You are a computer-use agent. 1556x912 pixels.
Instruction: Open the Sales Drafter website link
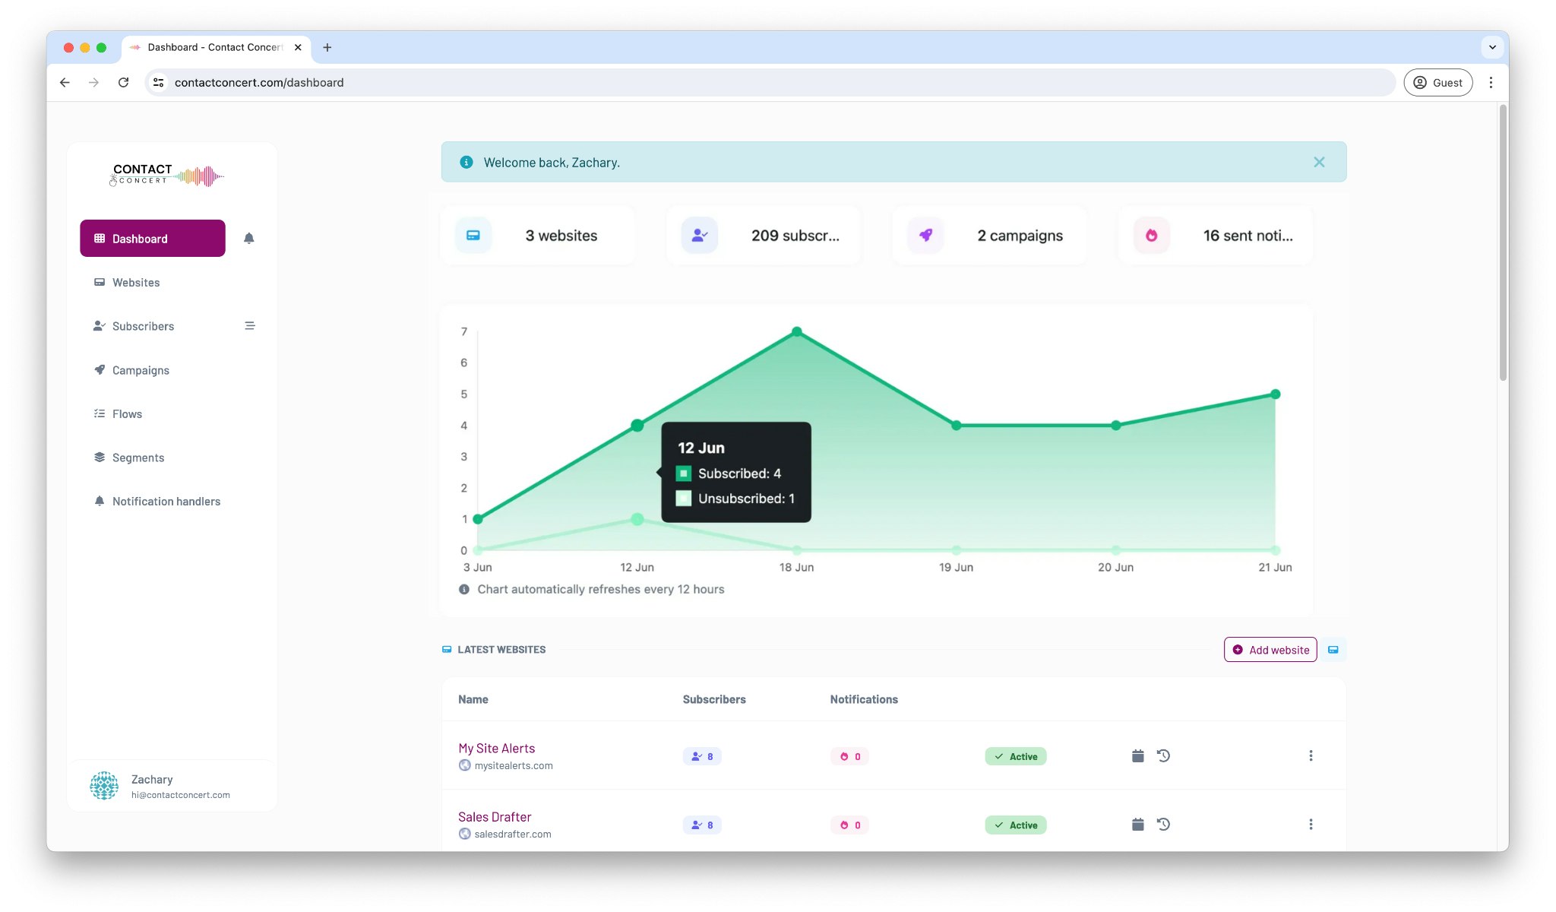tap(495, 817)
